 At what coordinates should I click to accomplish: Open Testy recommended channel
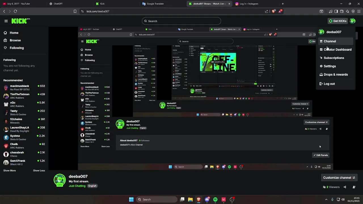24,112
